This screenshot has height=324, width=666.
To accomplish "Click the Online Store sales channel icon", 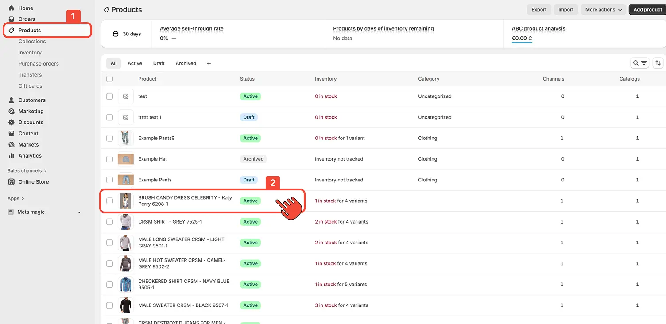I will [11, 182].
